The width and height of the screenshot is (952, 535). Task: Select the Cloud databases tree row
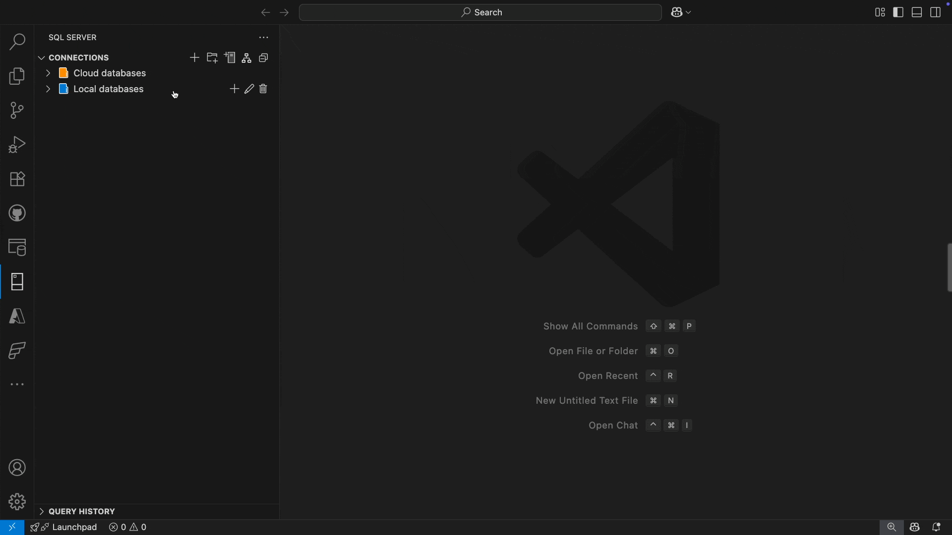coord(157,73)
